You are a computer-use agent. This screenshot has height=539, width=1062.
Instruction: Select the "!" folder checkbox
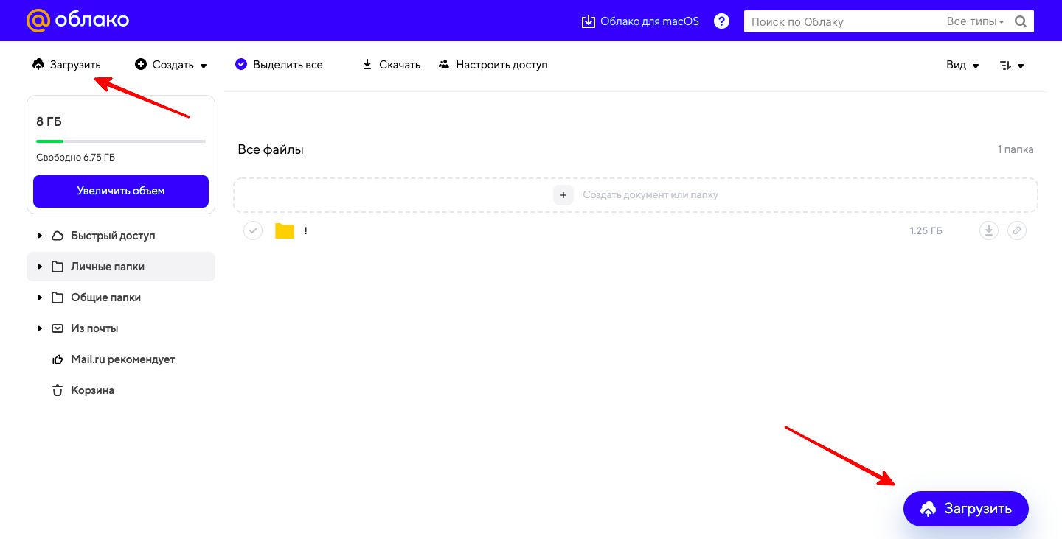[x=253, y=230]
